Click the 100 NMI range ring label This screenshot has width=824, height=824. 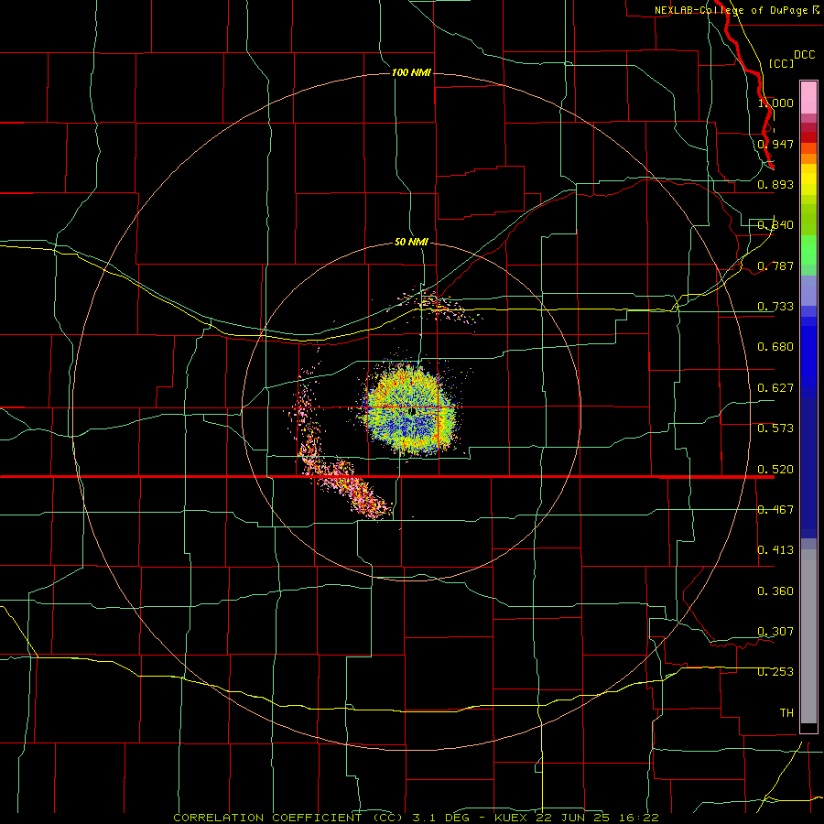411,72
